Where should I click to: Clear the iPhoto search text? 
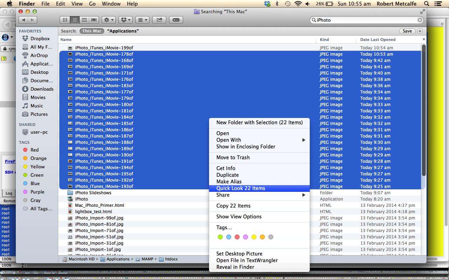point(420,20)
